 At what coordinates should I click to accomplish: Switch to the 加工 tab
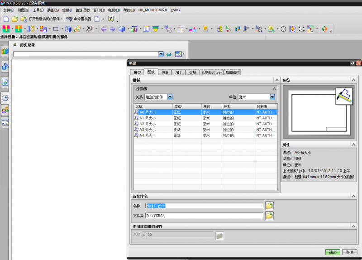(x=179, y=72)
